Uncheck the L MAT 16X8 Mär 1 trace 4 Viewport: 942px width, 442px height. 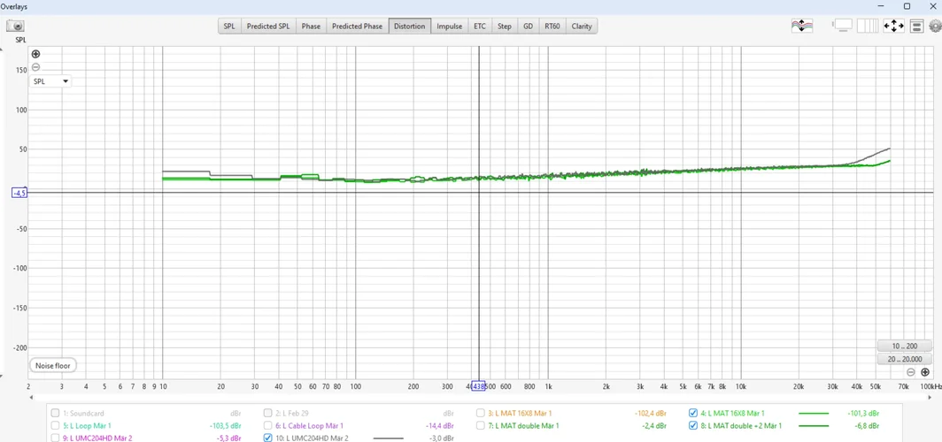(x=693, y=413)
